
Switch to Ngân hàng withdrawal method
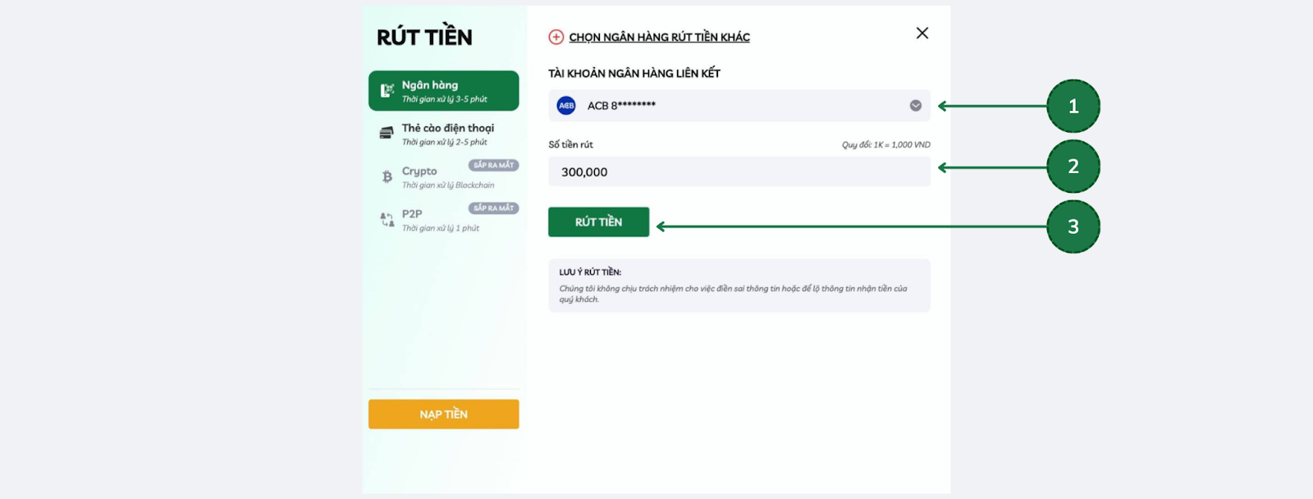443,91
